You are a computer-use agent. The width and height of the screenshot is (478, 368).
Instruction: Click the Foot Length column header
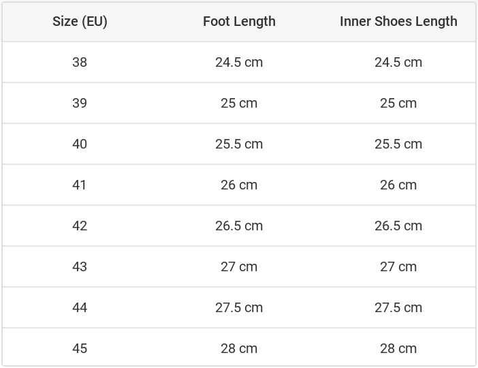[x=239, y=21]
